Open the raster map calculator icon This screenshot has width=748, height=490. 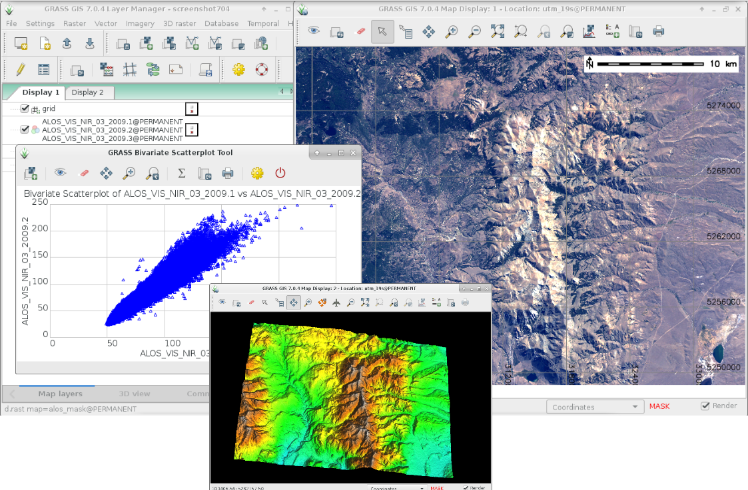(107, 69)
